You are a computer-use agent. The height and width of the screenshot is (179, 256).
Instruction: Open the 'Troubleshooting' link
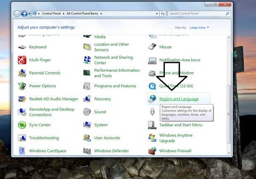pos(44,138)
